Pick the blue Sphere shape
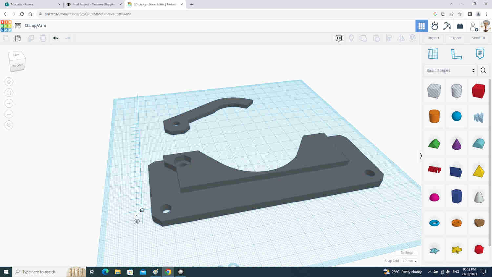492x277 pixels. (x=456, y=116)
